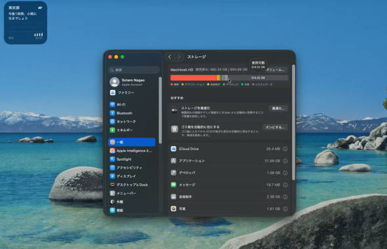The height and width of the screenshot is (249, 387).
Task: Click the おすすめ section heading
Action: pos(176,98)
